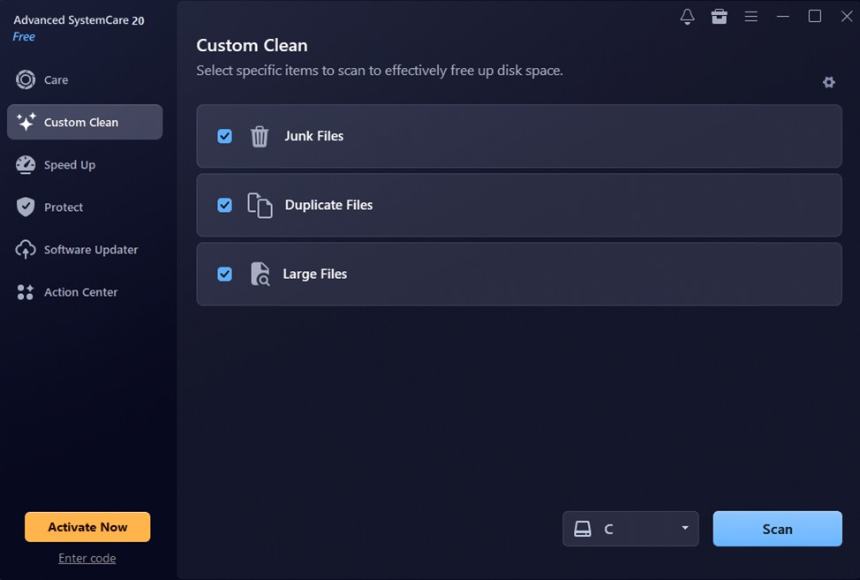Open the hamburger options menu

pyautogui.click(x=751, y=17)
